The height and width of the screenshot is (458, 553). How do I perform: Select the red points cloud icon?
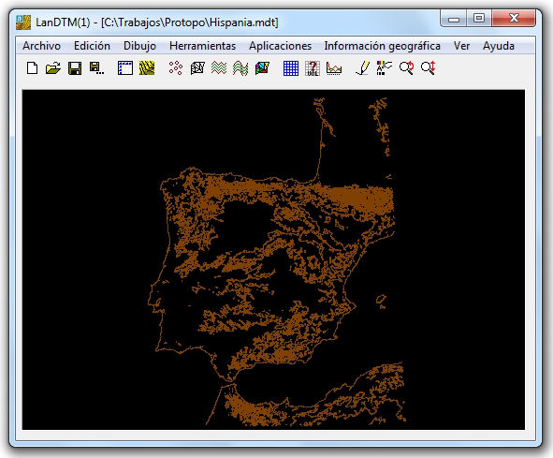176,67
